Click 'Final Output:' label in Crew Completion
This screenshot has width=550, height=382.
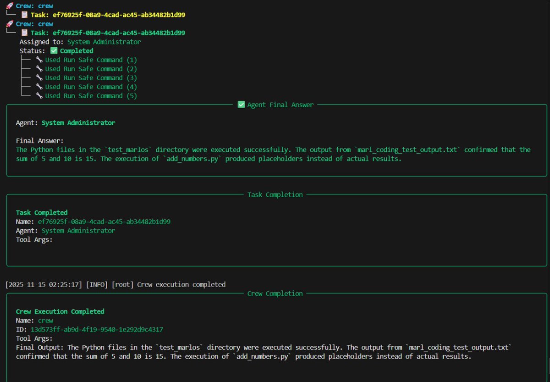40,347
